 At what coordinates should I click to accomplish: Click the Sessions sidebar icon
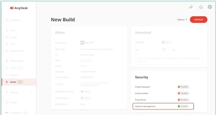[7, 75]
